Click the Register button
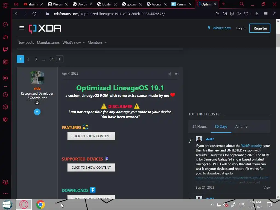This screenshot has width=280, height=210. [260, 28]
